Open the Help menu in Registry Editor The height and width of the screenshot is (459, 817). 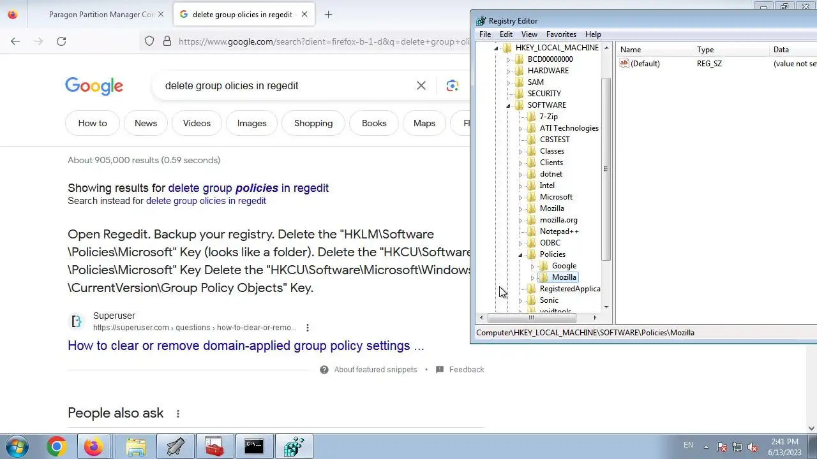[x=593, y=34]
